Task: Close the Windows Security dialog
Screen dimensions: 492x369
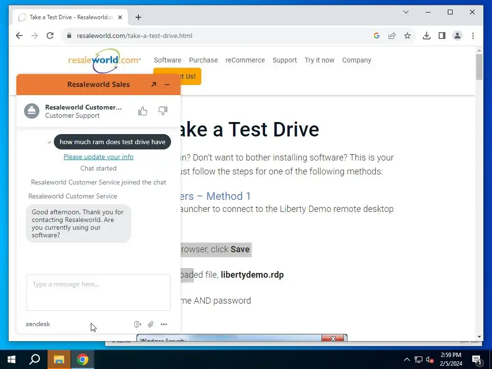Action: (333, 338)
